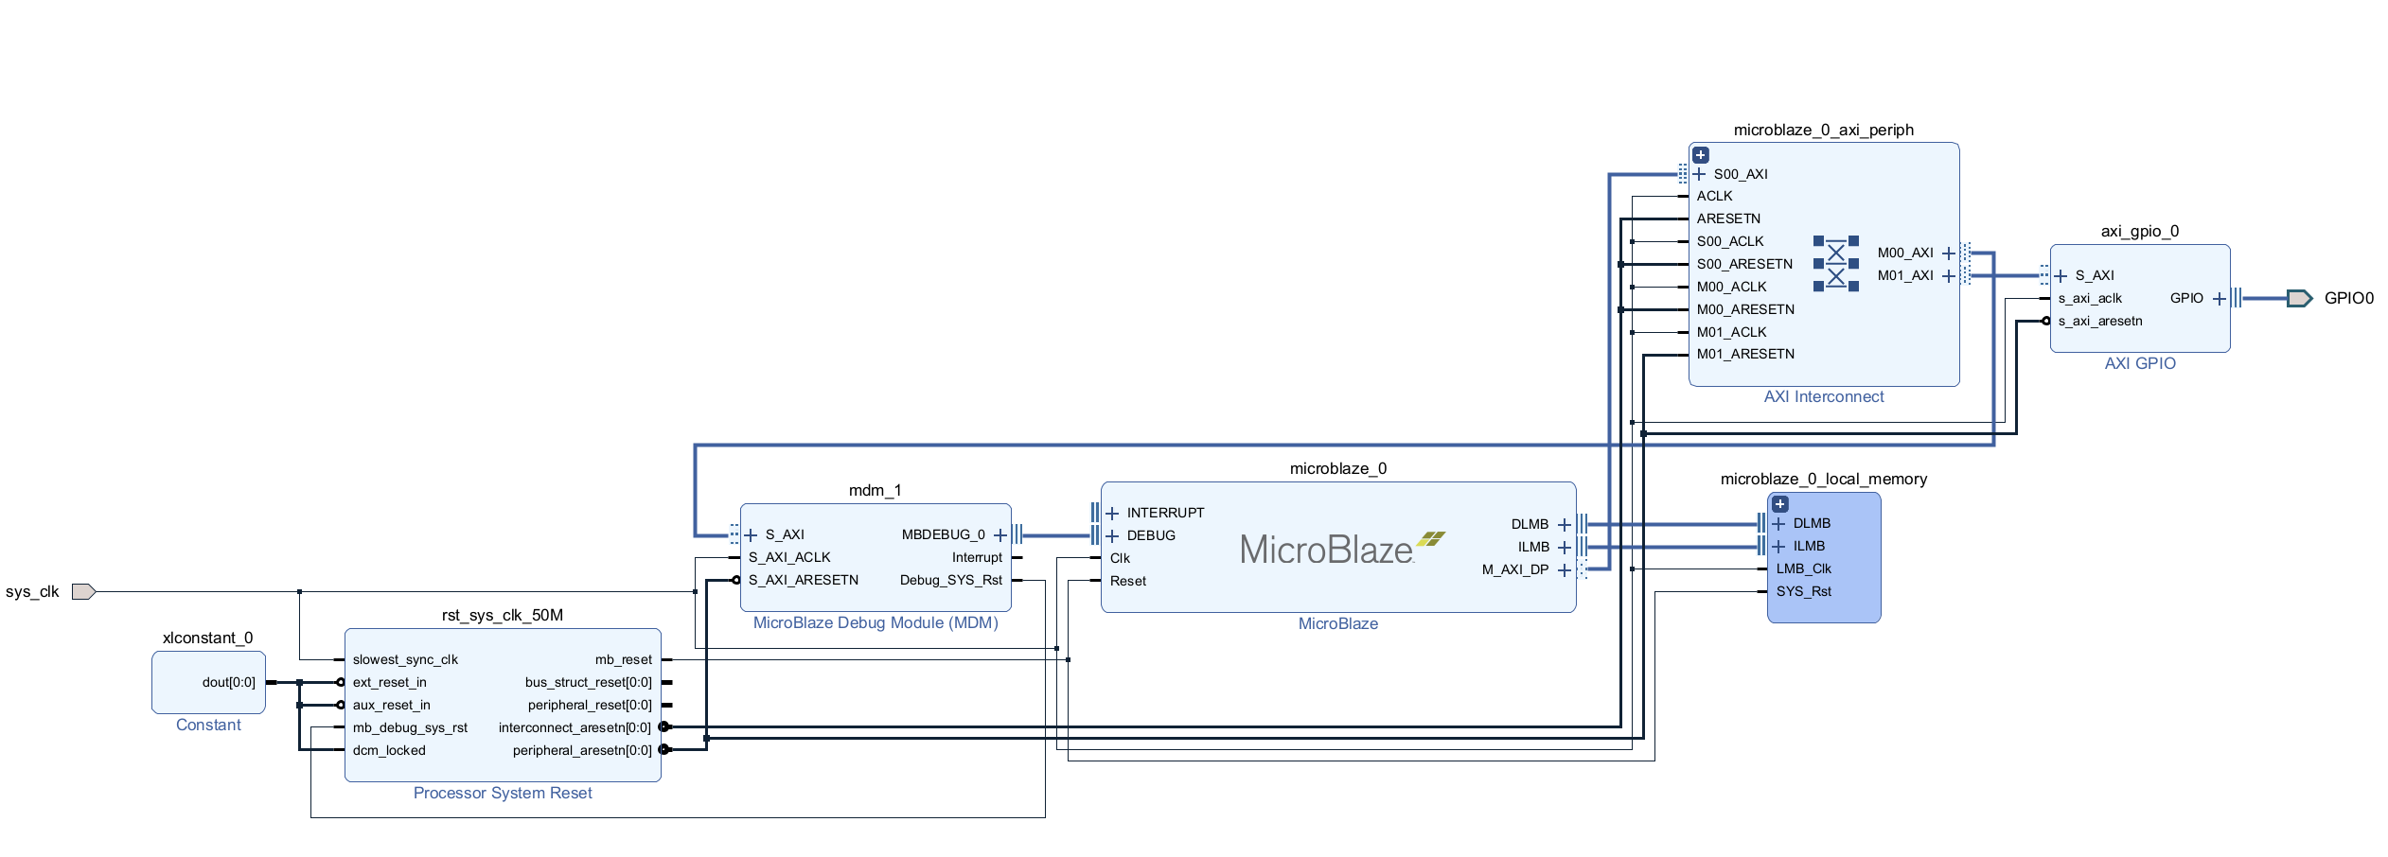Select the peripheral_aresetn[0:0] pin
The image size is (2388, 857).
(x=582, y=751)
